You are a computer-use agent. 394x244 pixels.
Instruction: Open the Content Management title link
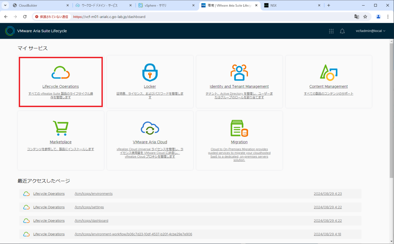(329, 87)
